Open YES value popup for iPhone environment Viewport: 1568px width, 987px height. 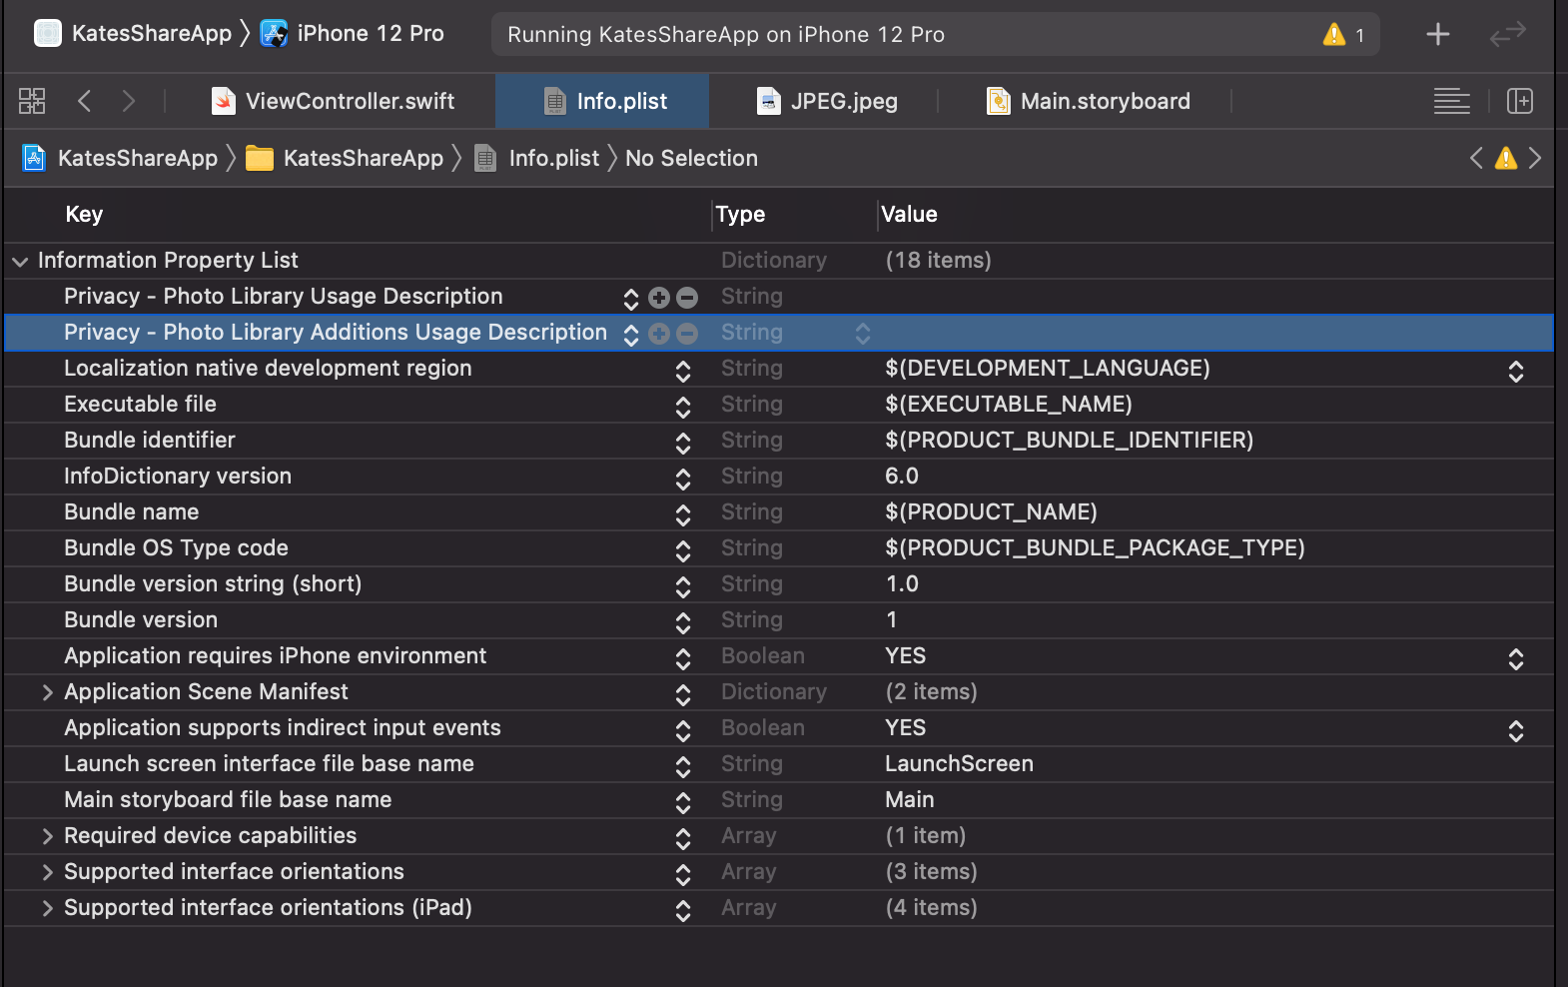1516,658
